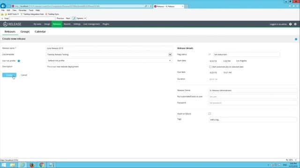Open the settings gear icon in header
The image size is (300, 168).
[x=295, y=24]
